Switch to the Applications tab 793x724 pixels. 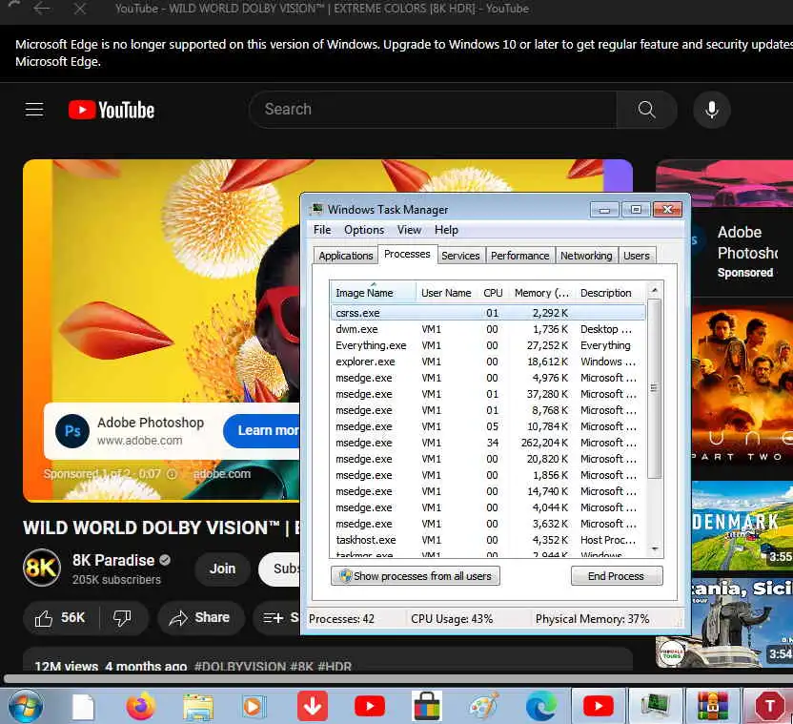coord(345,256)
